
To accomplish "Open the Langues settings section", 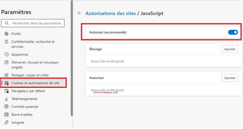I will click(18, 123).
